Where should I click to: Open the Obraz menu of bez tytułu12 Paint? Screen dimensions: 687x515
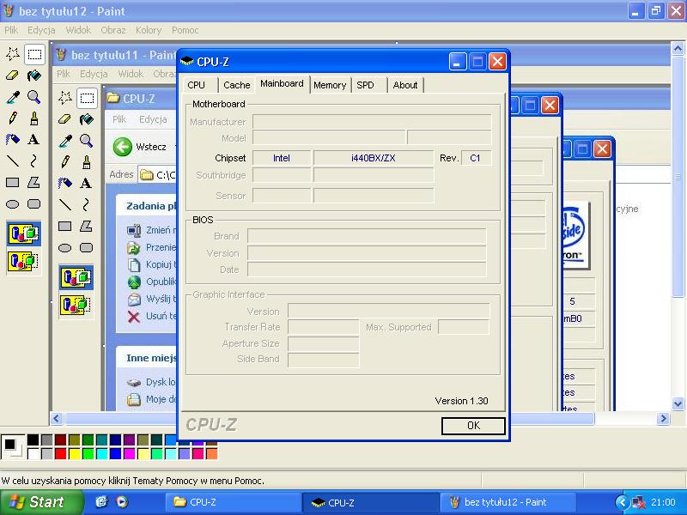(x=113, y=30)
